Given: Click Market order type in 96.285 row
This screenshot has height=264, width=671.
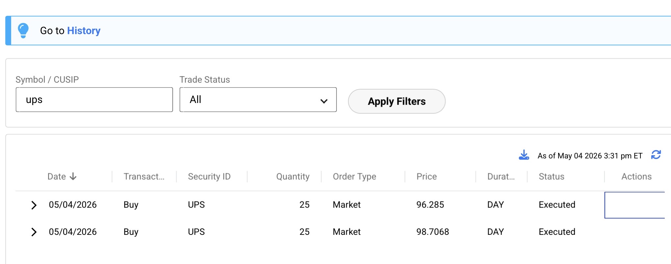Looking at the screenshot, I should click(347, 205).
